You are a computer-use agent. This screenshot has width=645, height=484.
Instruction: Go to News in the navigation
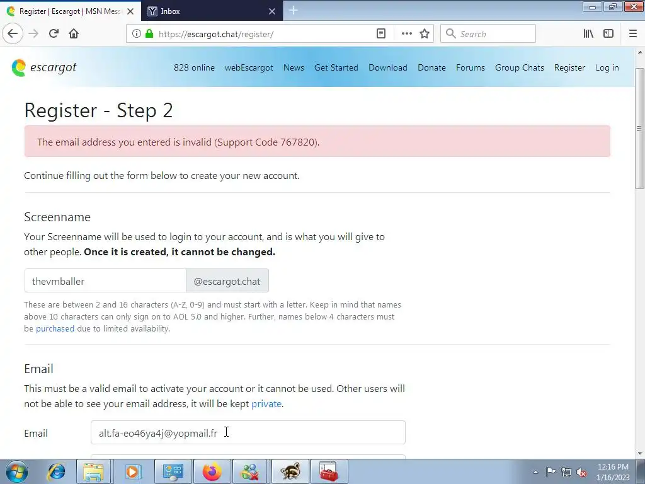point(294,67)
